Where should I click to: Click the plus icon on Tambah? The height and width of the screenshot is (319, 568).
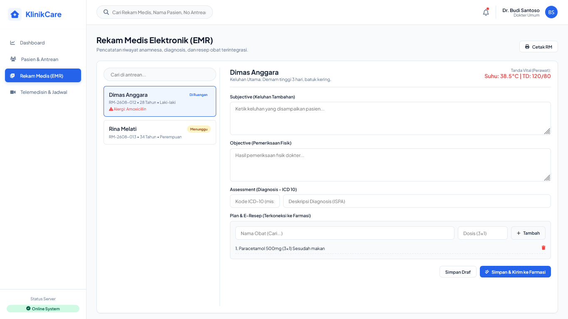tap(519, 233)
